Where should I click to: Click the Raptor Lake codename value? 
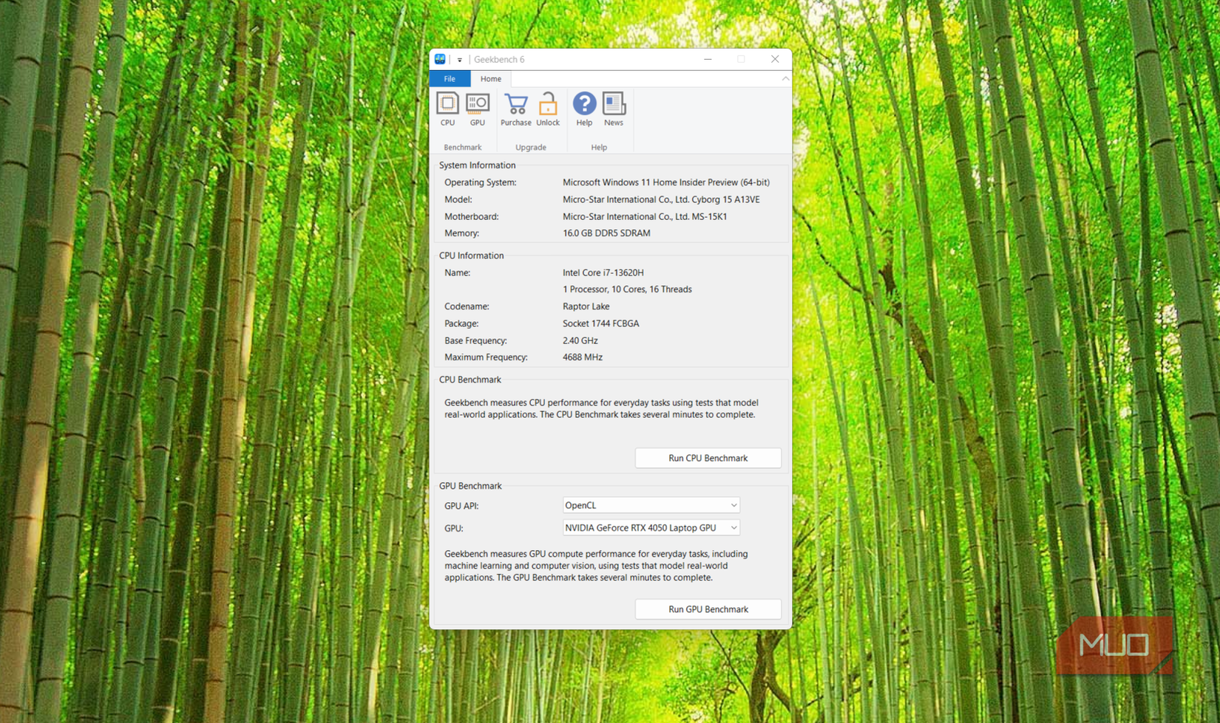(586, 306)
